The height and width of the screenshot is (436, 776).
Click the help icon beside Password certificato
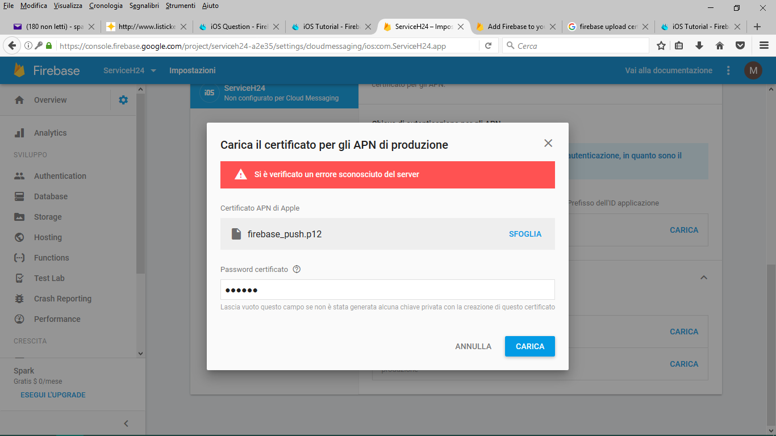pos(297,269)
